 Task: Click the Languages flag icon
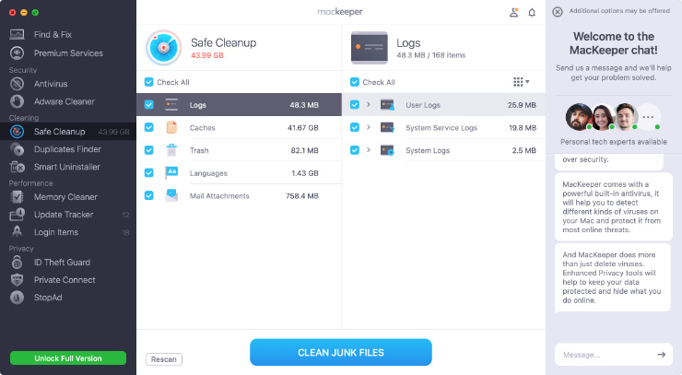(x=171, y=172)
